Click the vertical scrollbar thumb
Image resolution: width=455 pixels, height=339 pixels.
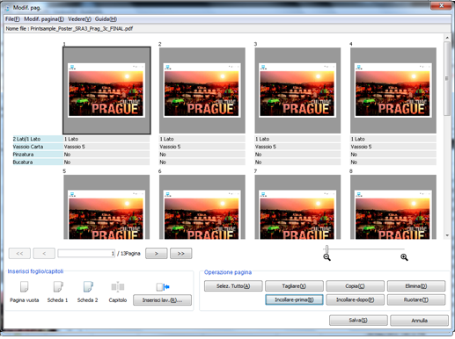(x=447, y=78)
